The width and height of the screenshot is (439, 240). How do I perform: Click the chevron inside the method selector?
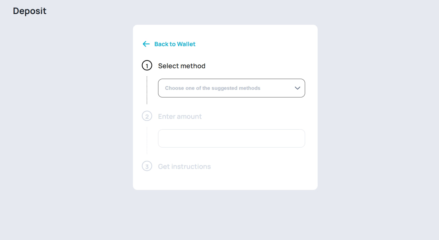[297, 88]
